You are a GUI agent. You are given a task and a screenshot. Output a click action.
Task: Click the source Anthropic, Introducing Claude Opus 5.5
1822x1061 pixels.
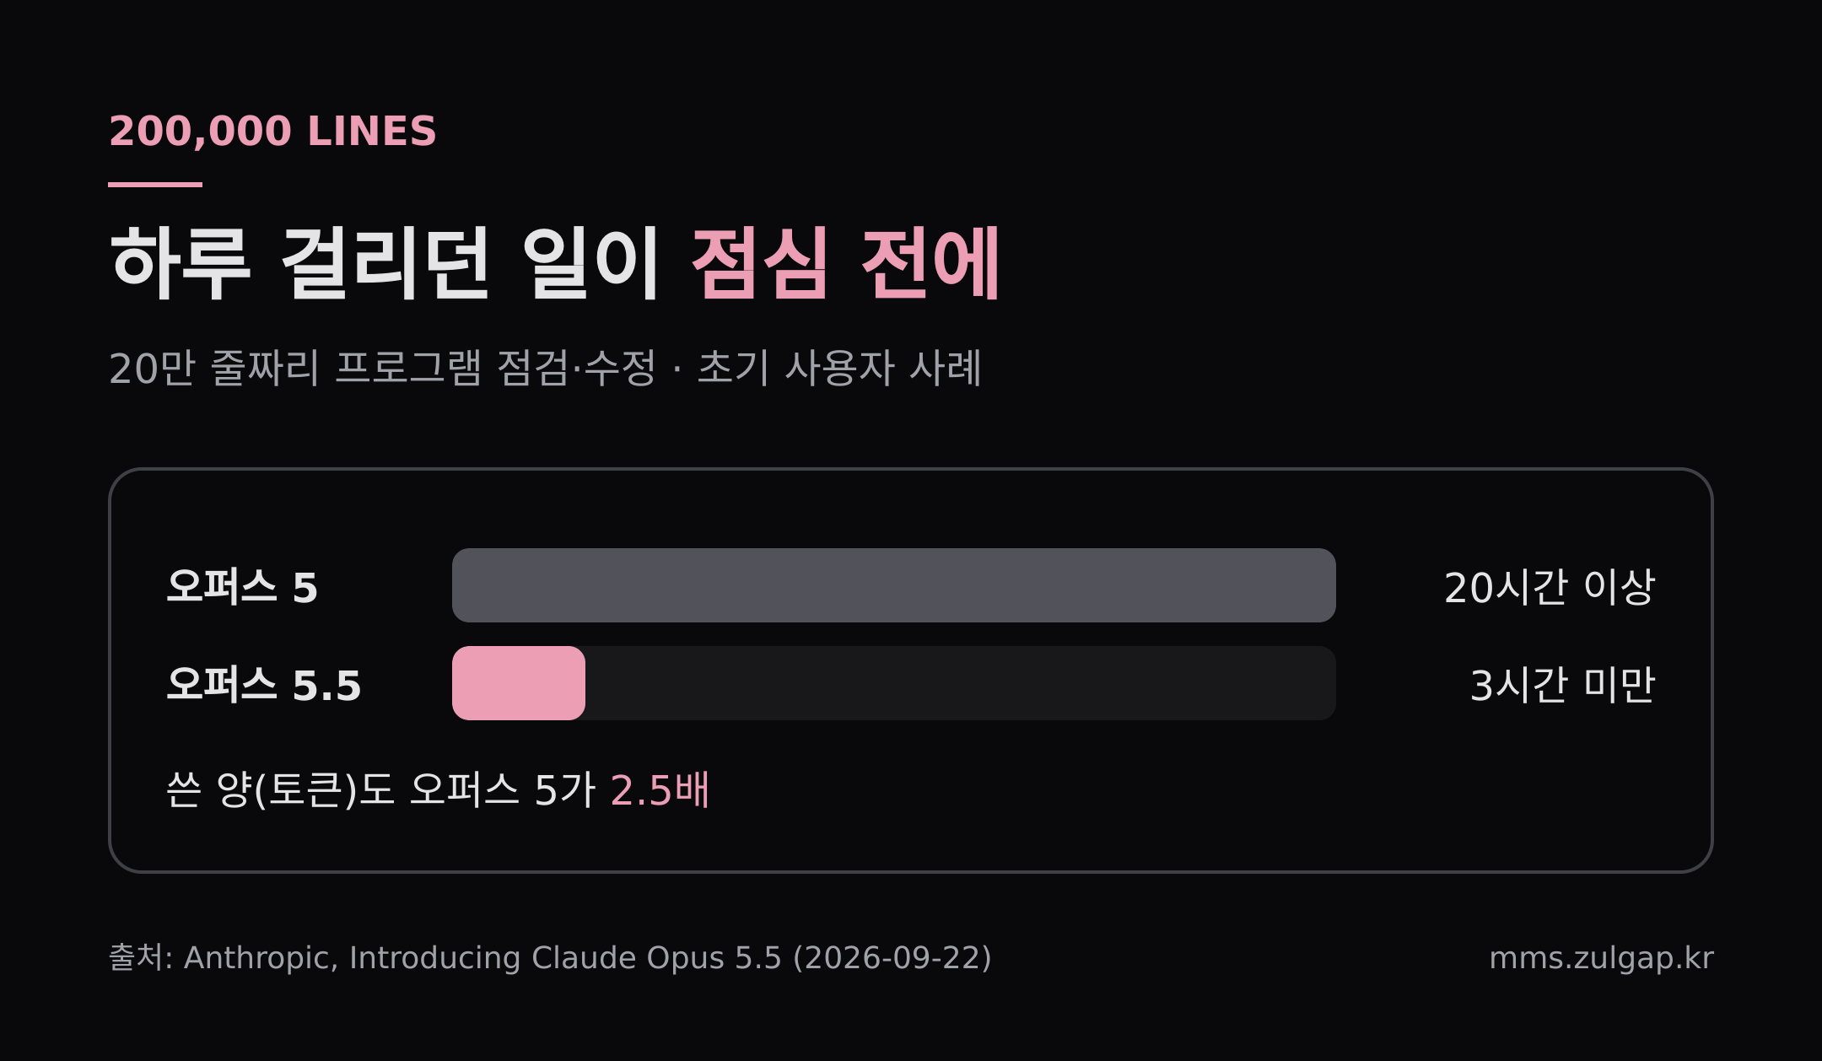click(483, 958)
